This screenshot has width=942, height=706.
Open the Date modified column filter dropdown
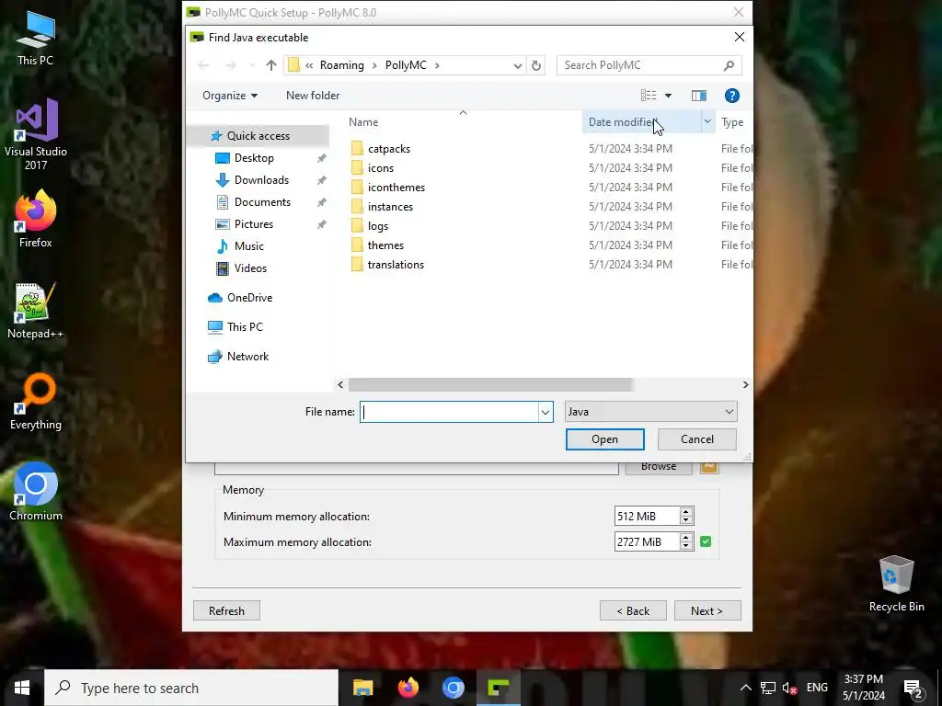707,122
